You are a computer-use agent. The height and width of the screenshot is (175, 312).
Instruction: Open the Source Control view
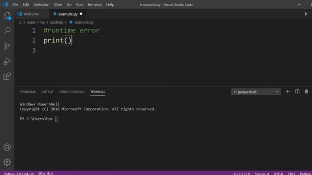[7, 46]
